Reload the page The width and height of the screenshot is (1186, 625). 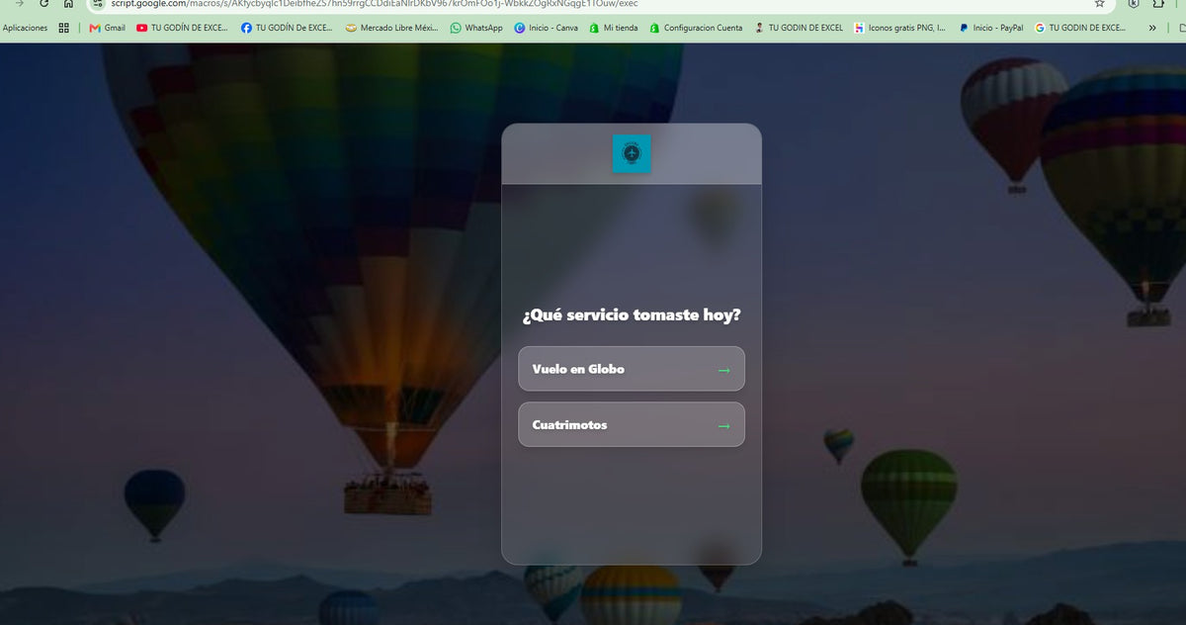44,4
